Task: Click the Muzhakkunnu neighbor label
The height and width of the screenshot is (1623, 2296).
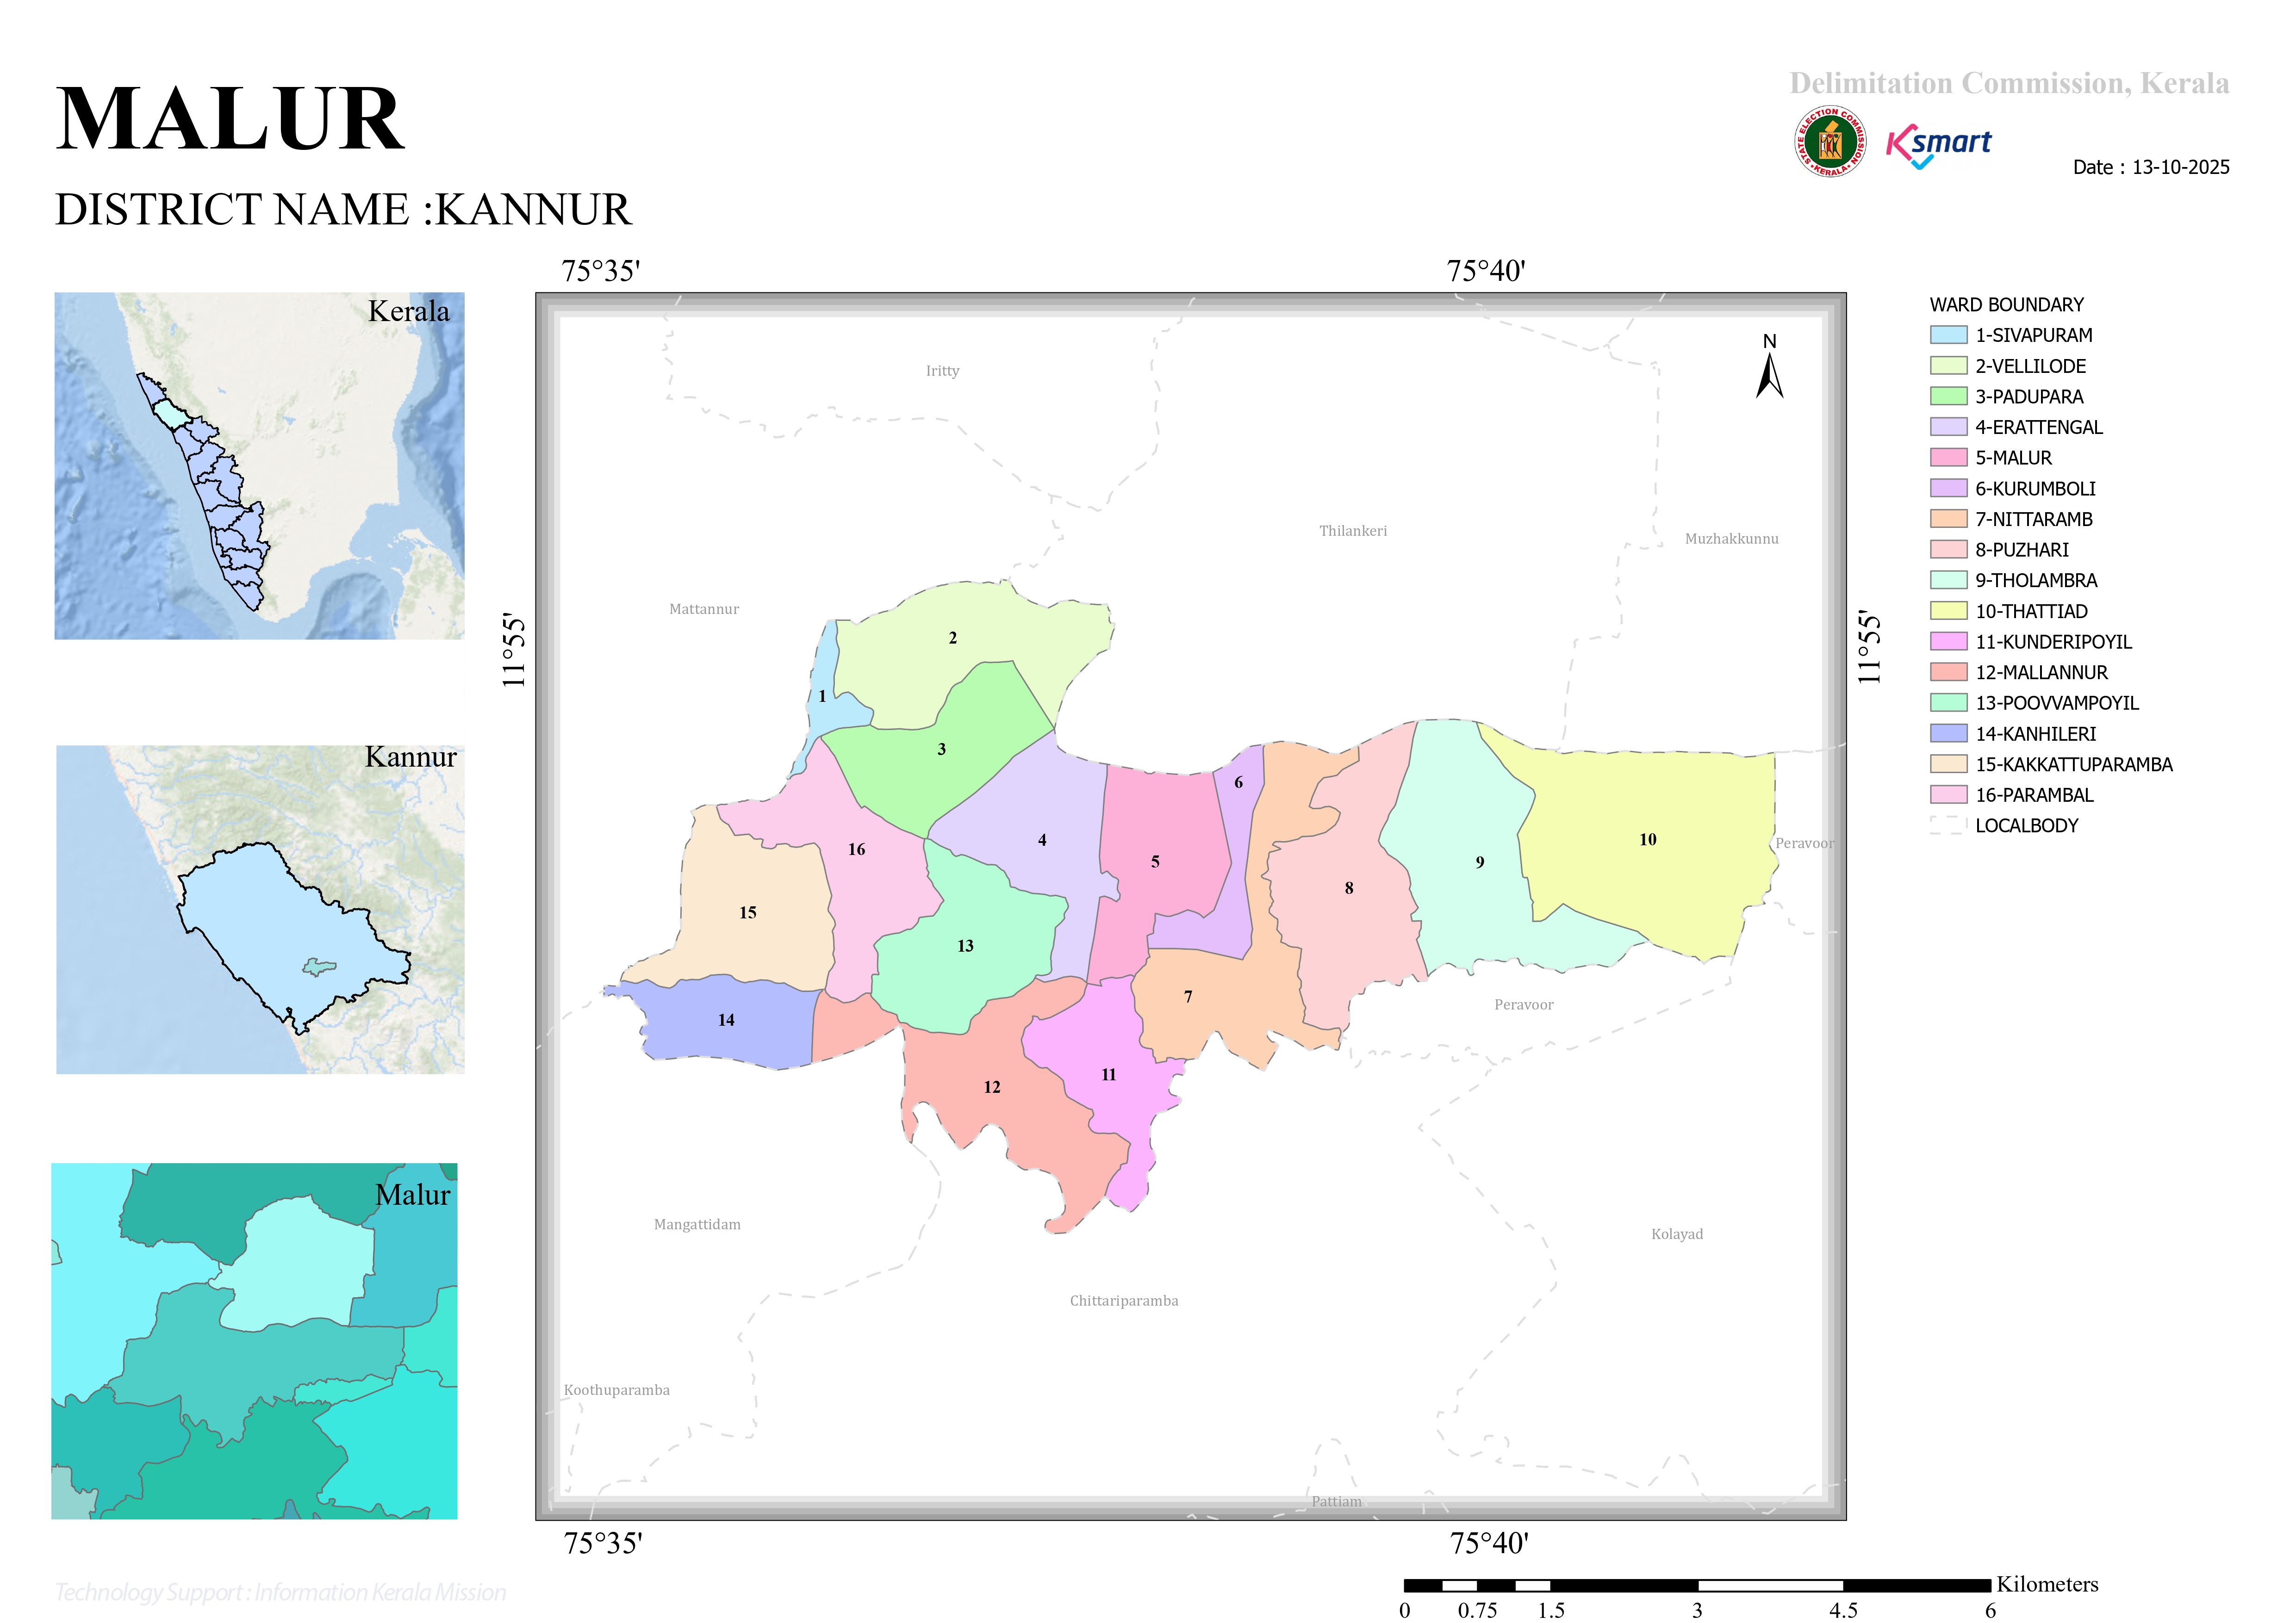Action: [1731, 539]
